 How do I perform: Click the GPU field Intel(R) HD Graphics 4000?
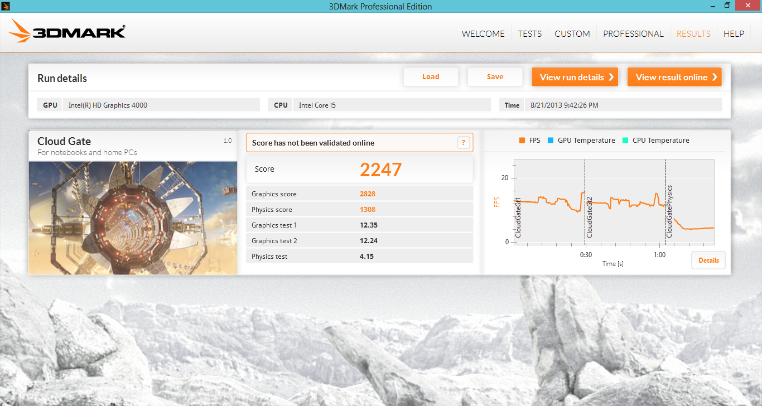[161, 105]
